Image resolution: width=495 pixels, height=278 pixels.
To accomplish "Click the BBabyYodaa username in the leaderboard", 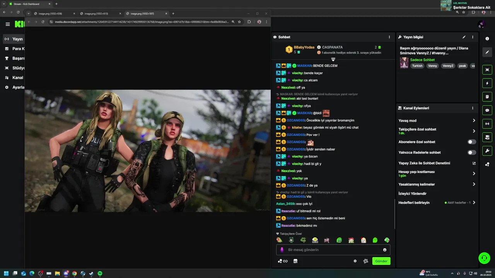I will pos(304,47).
